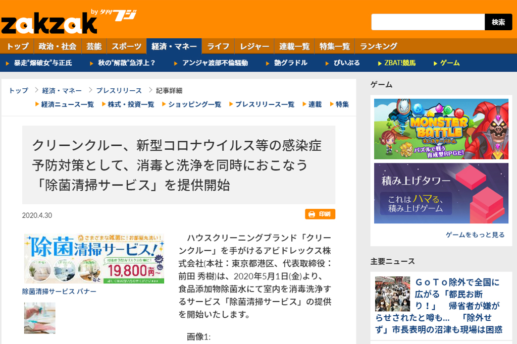
Task: Open the 暴走"爆破女"与正氏 topic link
Action: [43, 63]
